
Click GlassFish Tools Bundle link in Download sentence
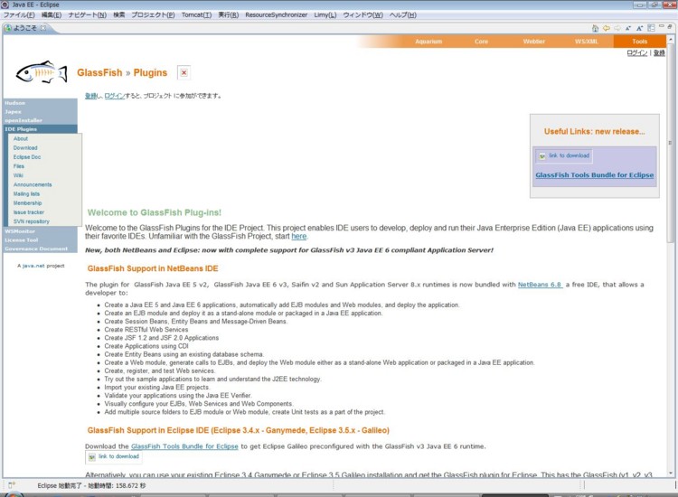[184, 446]
